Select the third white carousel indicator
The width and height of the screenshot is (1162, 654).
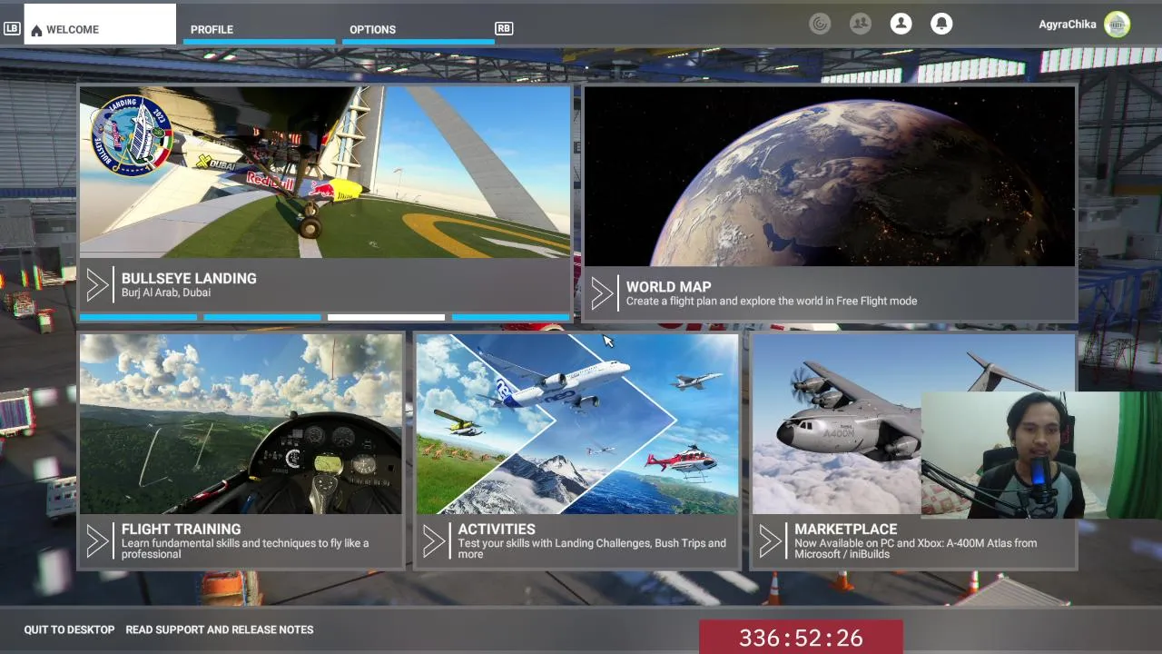coord(386,317)
